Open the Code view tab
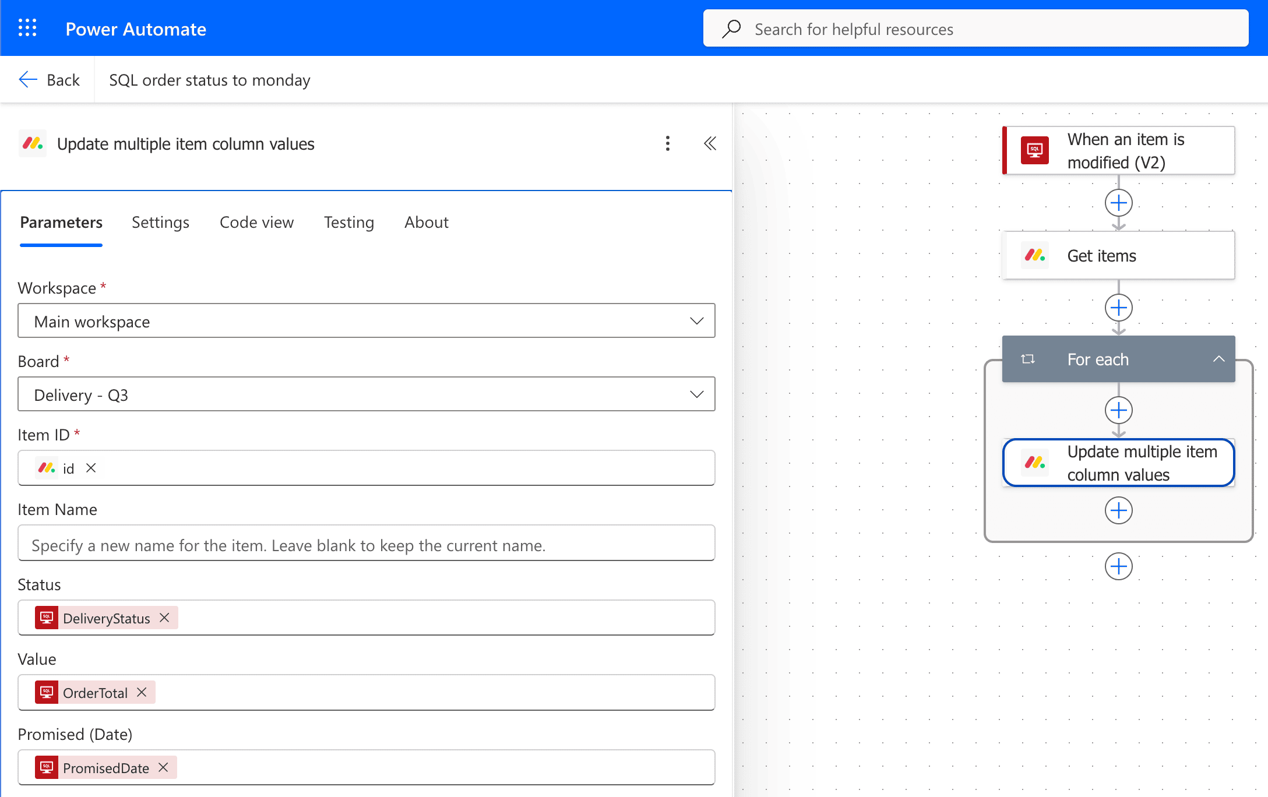 tap(256, 222)
